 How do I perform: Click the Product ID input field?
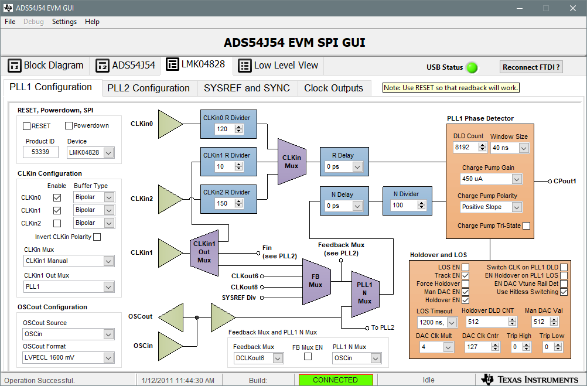pyautogui.click(x=40, y=152)
